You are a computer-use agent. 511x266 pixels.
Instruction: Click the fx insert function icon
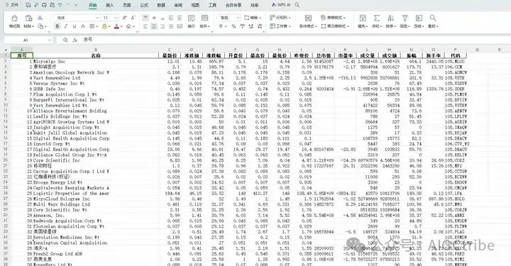(x=75, y=40)
